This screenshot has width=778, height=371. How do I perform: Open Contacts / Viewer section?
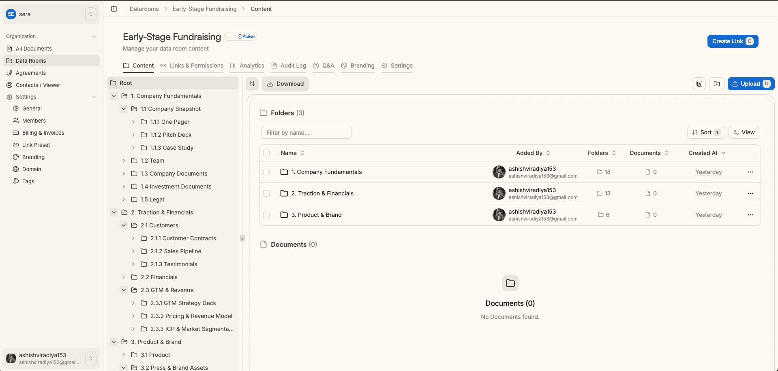(x=37, y=85)
